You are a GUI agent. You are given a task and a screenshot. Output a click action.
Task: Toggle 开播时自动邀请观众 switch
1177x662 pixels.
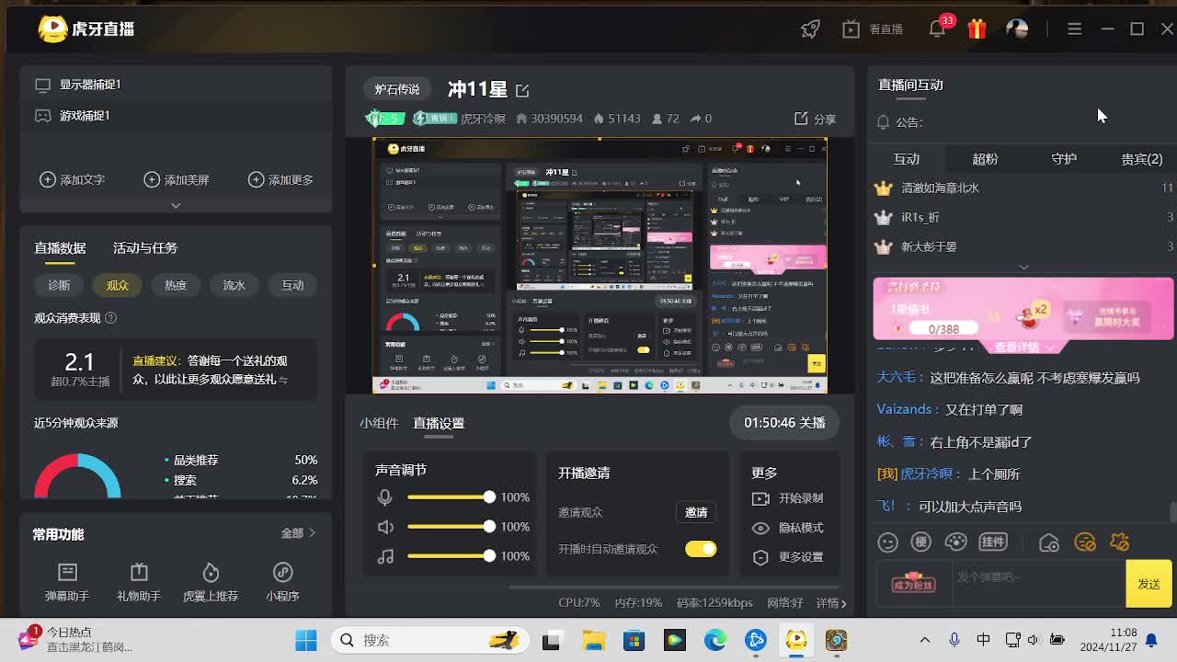700,549
